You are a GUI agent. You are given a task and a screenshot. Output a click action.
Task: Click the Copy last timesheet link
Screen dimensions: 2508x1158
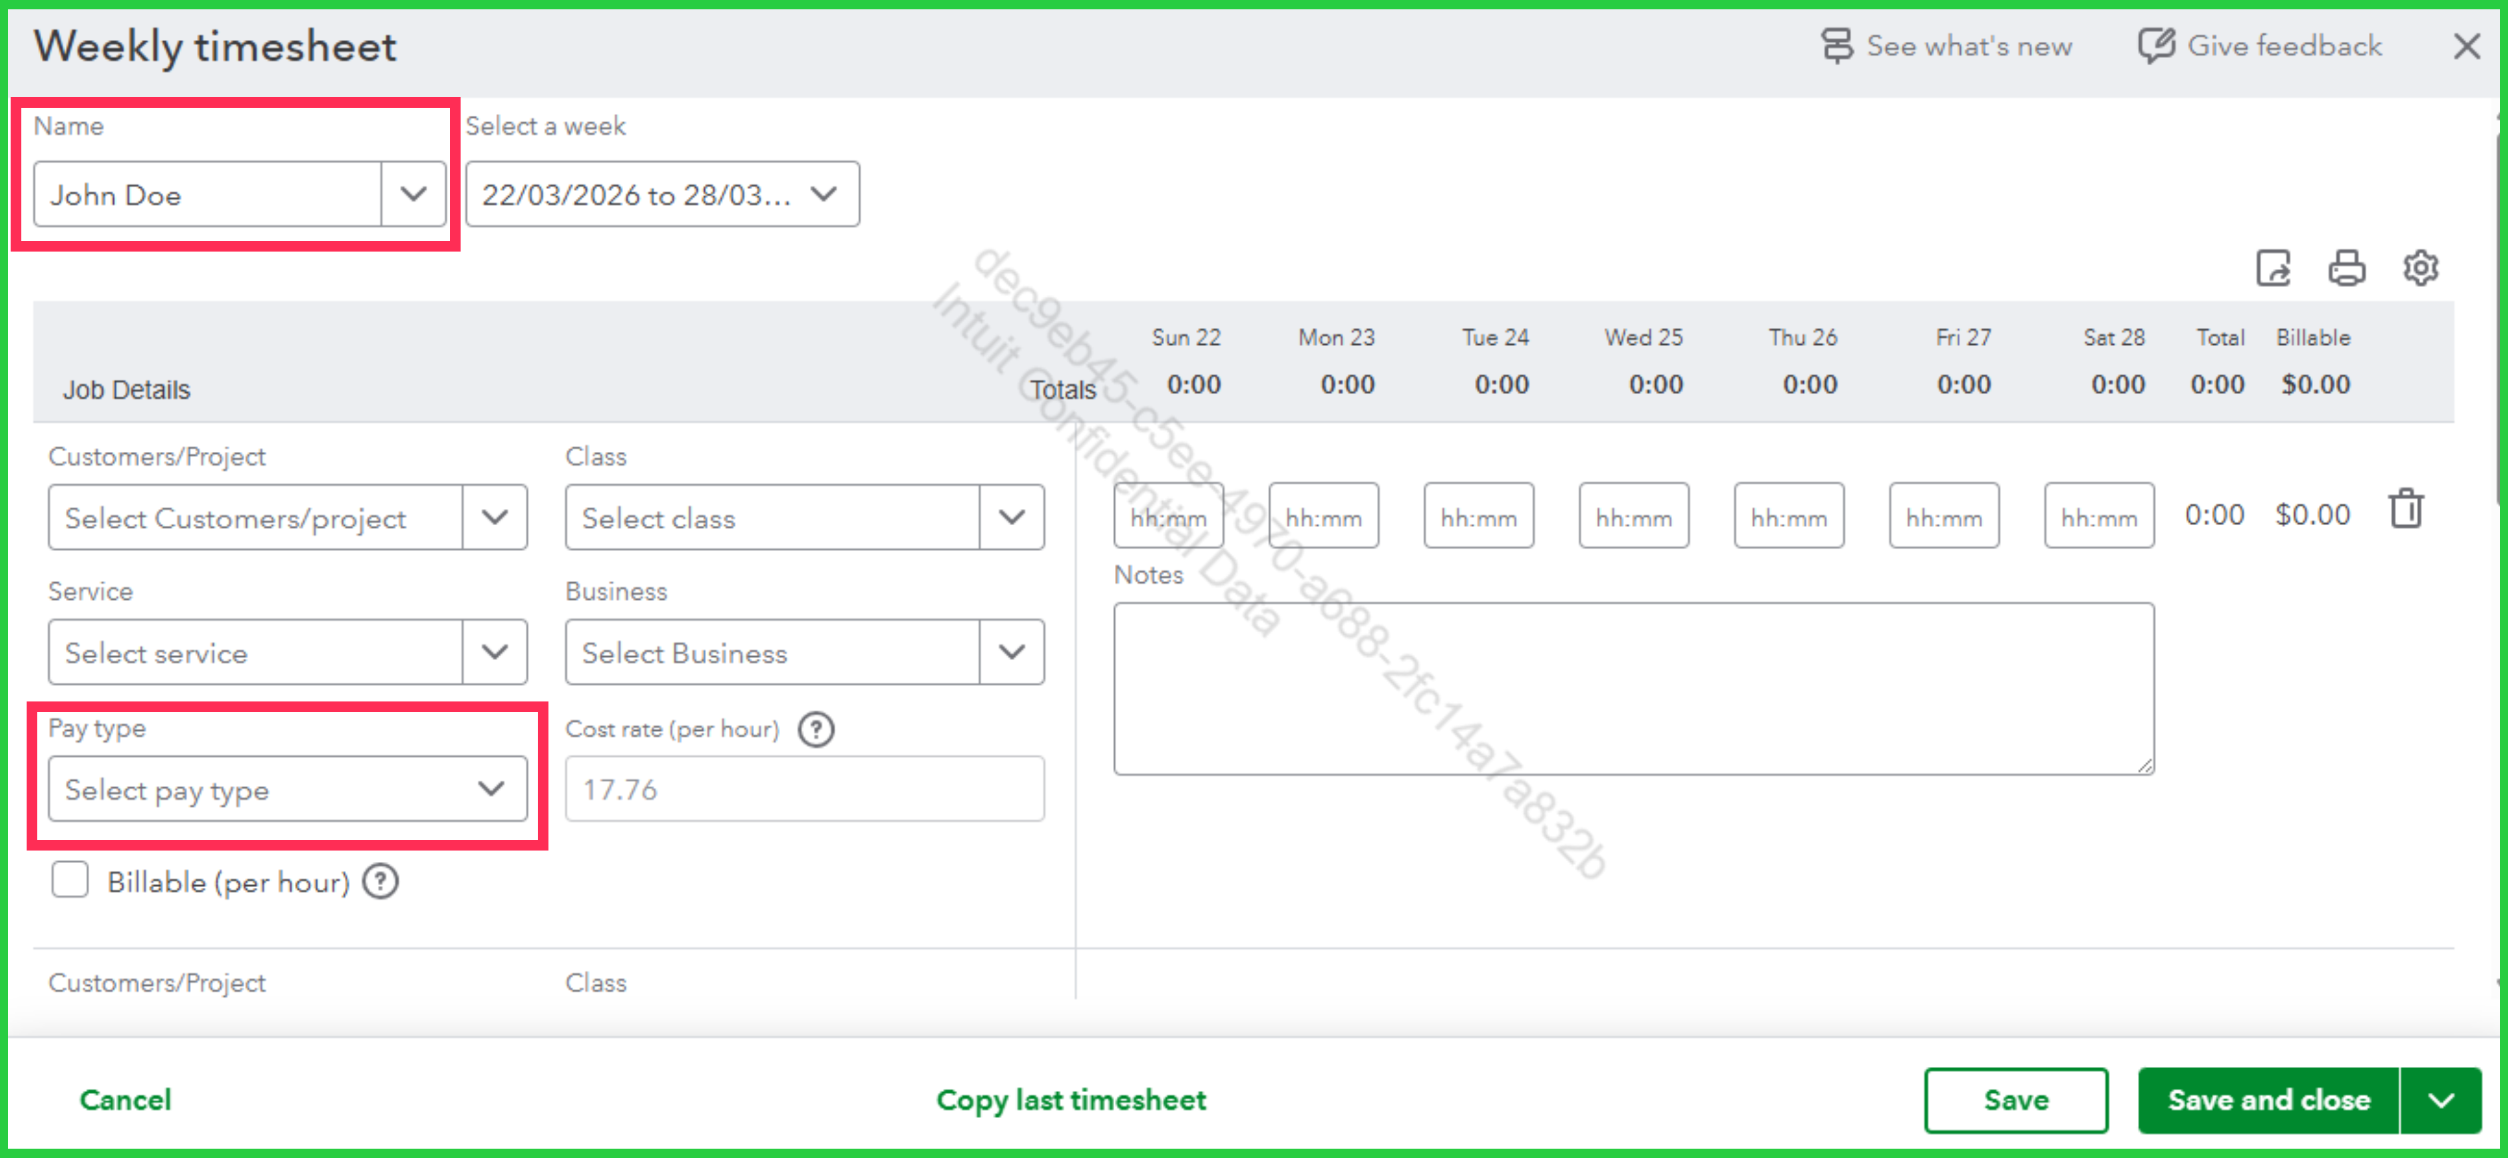click(1071, 1099)
